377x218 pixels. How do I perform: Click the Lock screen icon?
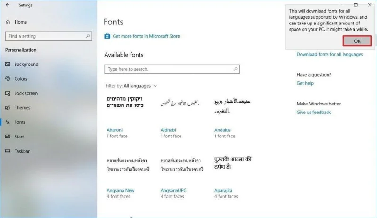pos(8,93)
